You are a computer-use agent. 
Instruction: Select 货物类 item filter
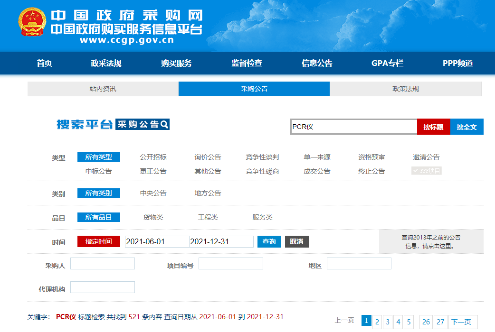coord(153,217)
